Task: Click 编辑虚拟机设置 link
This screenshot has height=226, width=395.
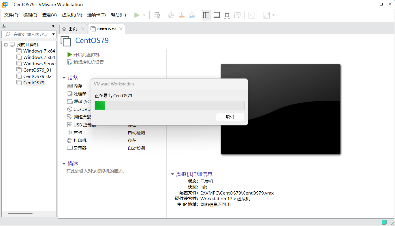Action: point(85,62)
